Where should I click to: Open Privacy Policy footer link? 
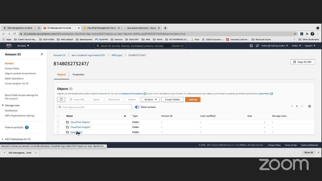click(274, 145)
